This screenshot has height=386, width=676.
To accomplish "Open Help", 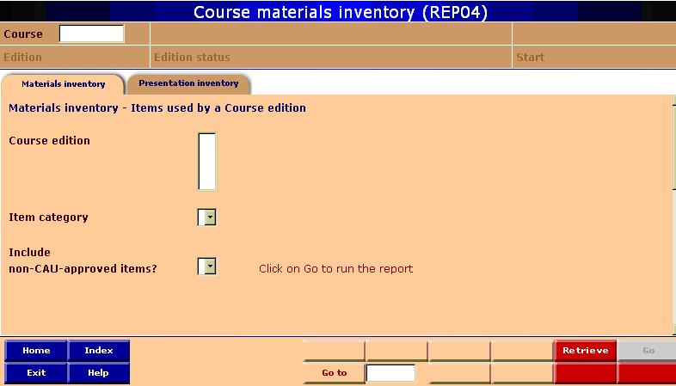I will point(99,373).
